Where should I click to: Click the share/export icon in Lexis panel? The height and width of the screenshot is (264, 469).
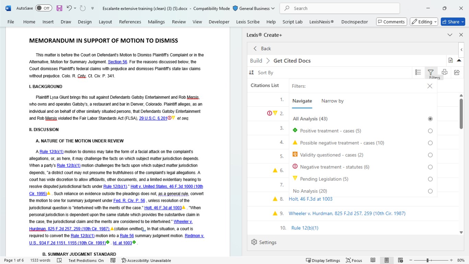457,72
